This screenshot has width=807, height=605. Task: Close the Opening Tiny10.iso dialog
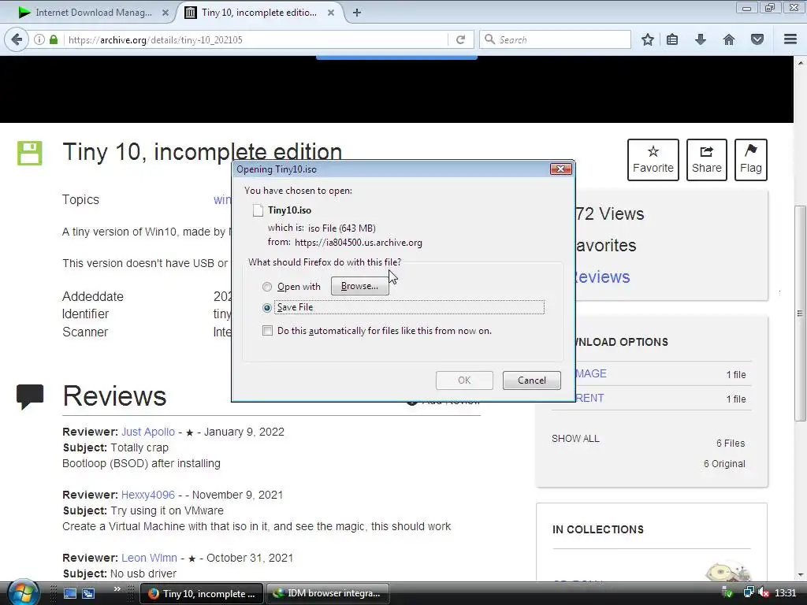pos(560,169)
